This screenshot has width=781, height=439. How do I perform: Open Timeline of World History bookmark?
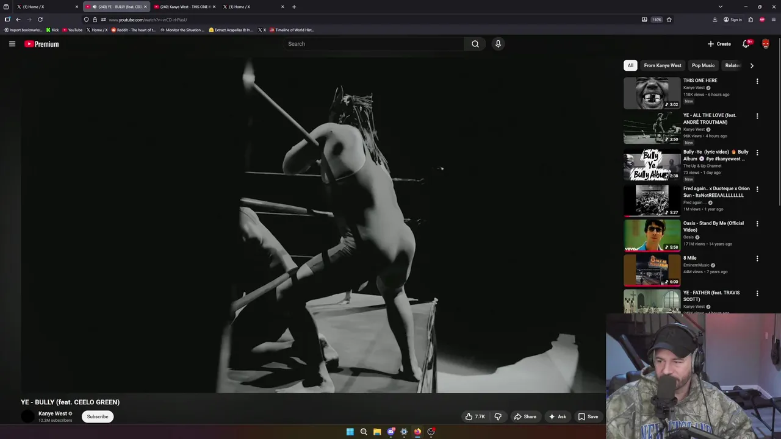coord(292,30)
